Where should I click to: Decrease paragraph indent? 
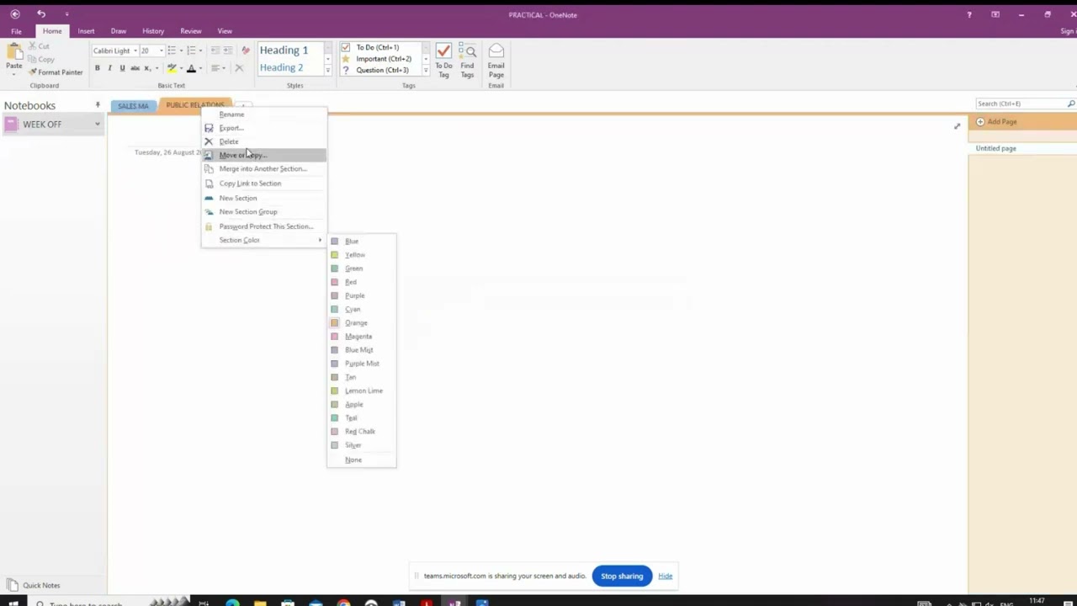click(215, 50)
